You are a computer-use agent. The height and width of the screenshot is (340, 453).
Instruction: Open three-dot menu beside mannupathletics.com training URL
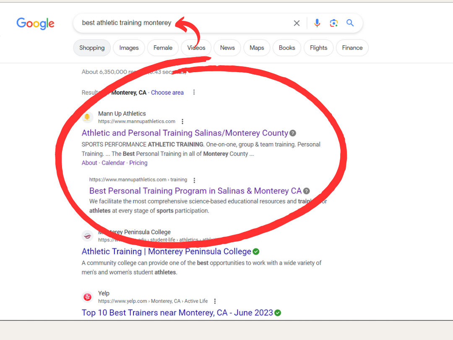click(194, 180)
